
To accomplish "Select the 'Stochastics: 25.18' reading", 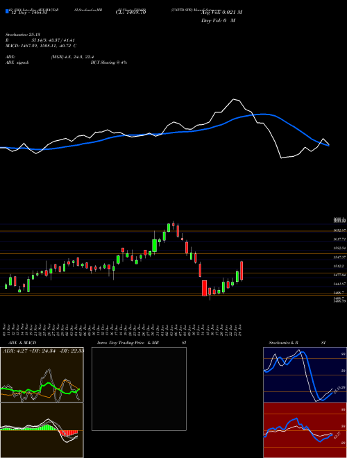I will tap(23, 35).
